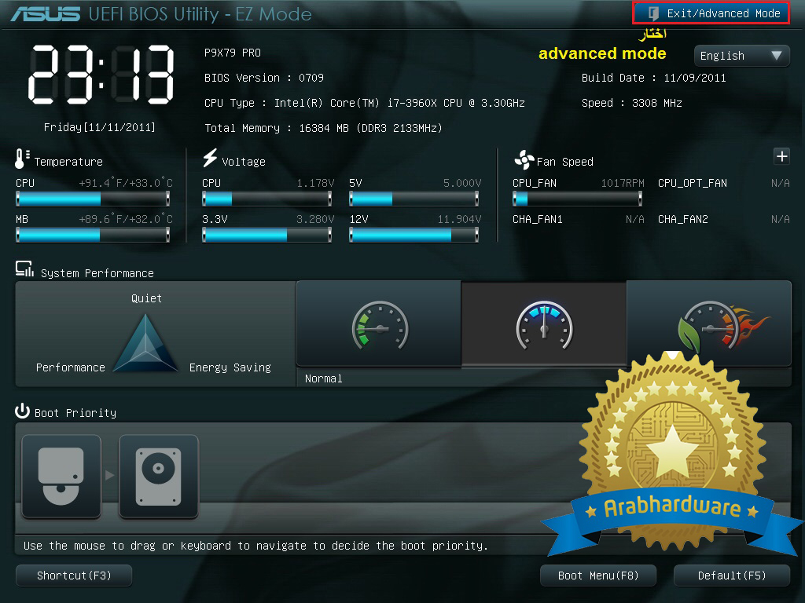Image resolution: width=805 pixels, height=603 pixels.
Task: Click the 12V voltage bar
Action: (x=414, y=235)
